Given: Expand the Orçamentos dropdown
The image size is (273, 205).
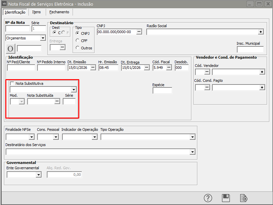Looking at the screenshot, I should [42, 38].
